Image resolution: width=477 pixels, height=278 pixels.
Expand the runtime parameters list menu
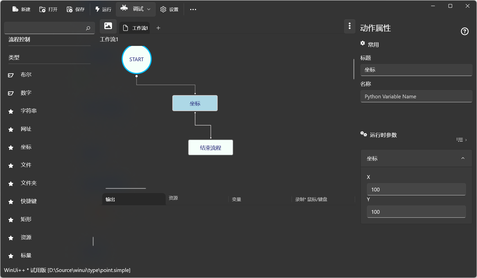tap(461, 140)
